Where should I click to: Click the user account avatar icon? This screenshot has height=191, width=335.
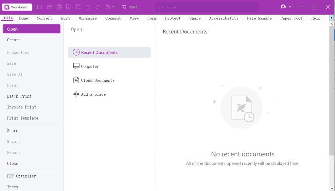point(283,7)
